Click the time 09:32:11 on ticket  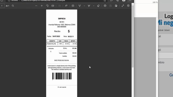tap(71, 37)
